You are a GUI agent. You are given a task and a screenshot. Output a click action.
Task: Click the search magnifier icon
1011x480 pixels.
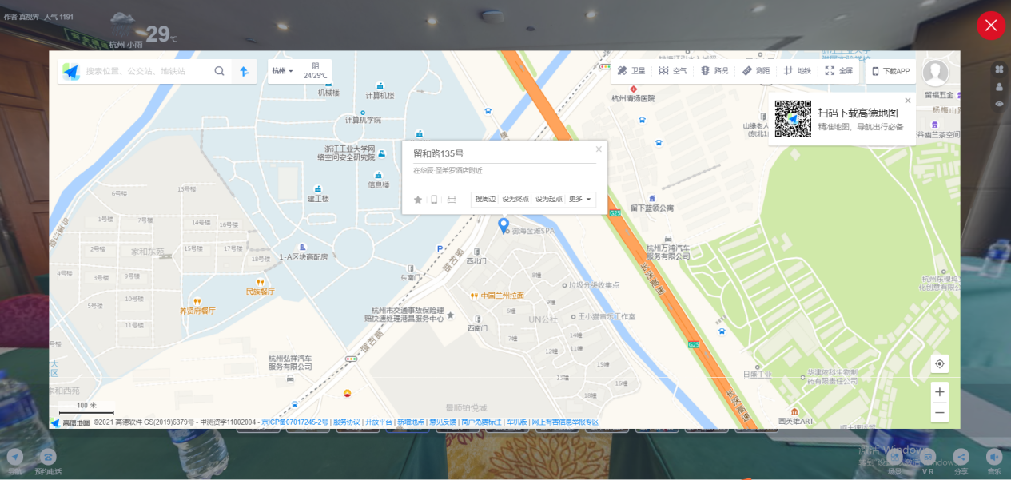pyautogui.click(x=219, y=71)
